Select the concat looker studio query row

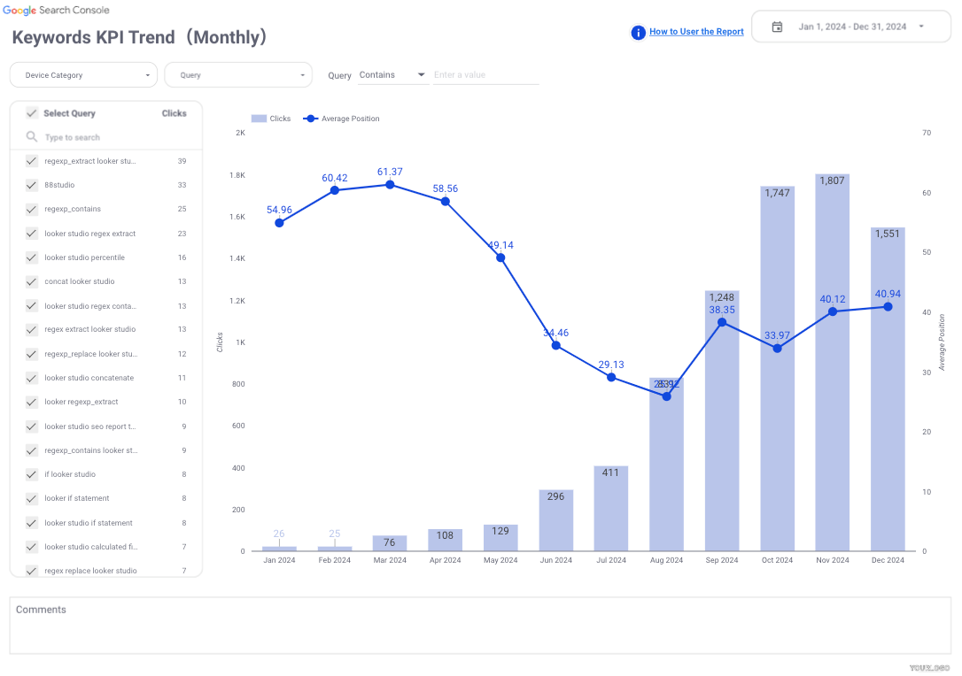coord(80,281)
